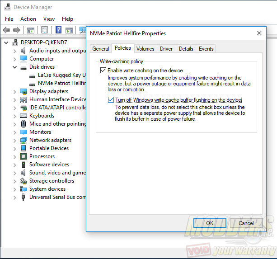Click the Audio inputs and outputs speaker icon
The image size is (277, 259).
(23, 51)
